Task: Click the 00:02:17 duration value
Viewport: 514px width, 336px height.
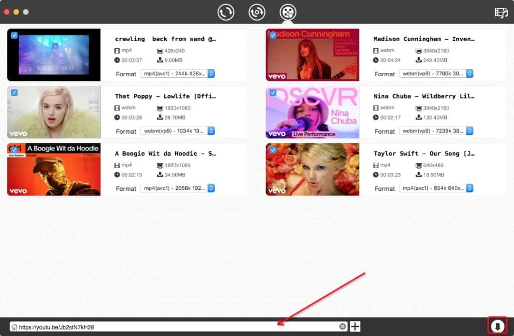Action: point(391,118)
